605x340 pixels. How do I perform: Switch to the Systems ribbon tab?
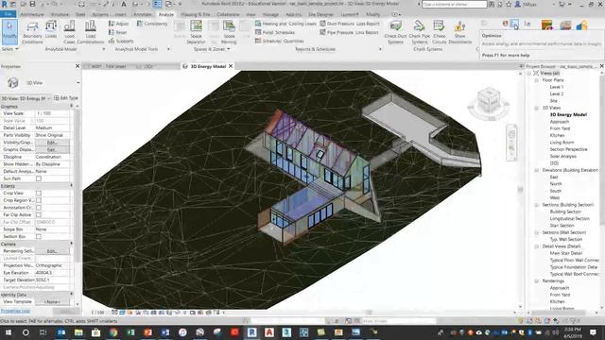coord(100,14)
